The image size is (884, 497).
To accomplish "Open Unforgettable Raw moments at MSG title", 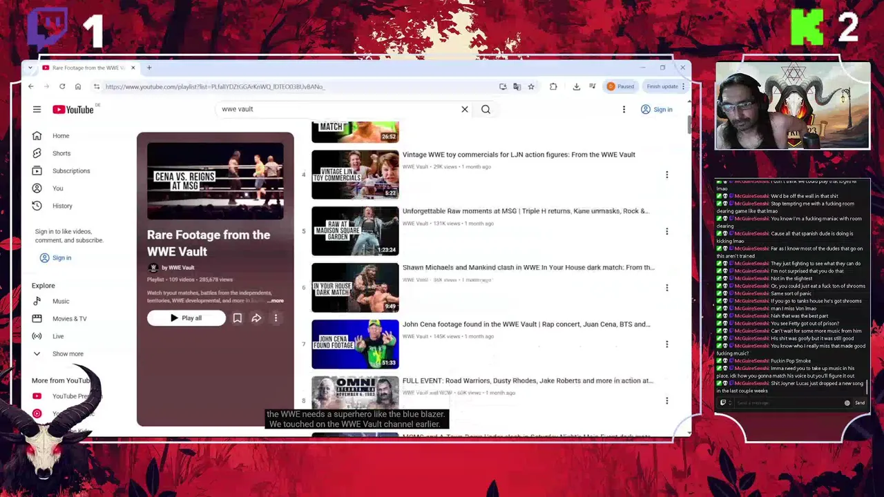I will (x=526, y=211).
